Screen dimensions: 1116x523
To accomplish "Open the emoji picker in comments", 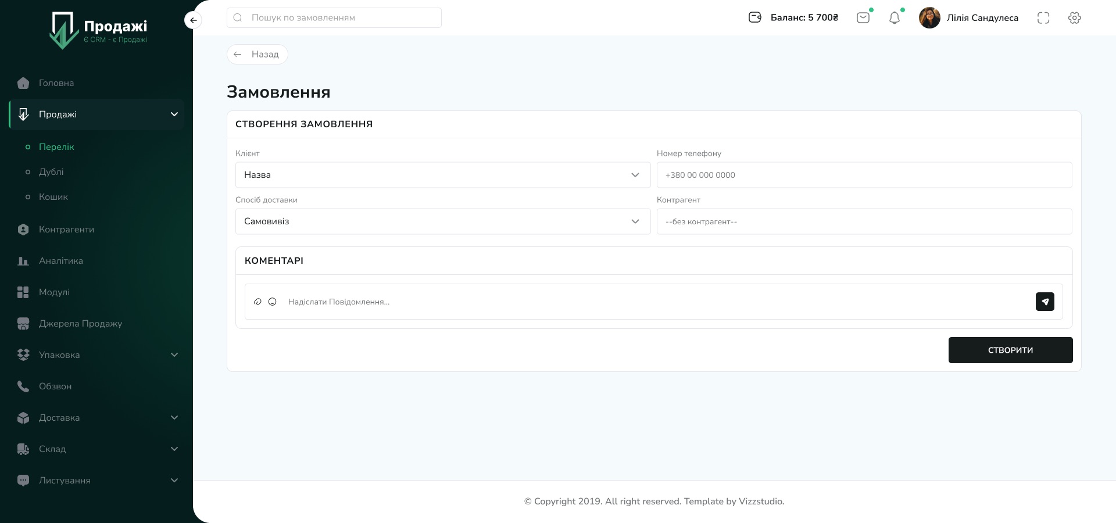I will (272, 302).
